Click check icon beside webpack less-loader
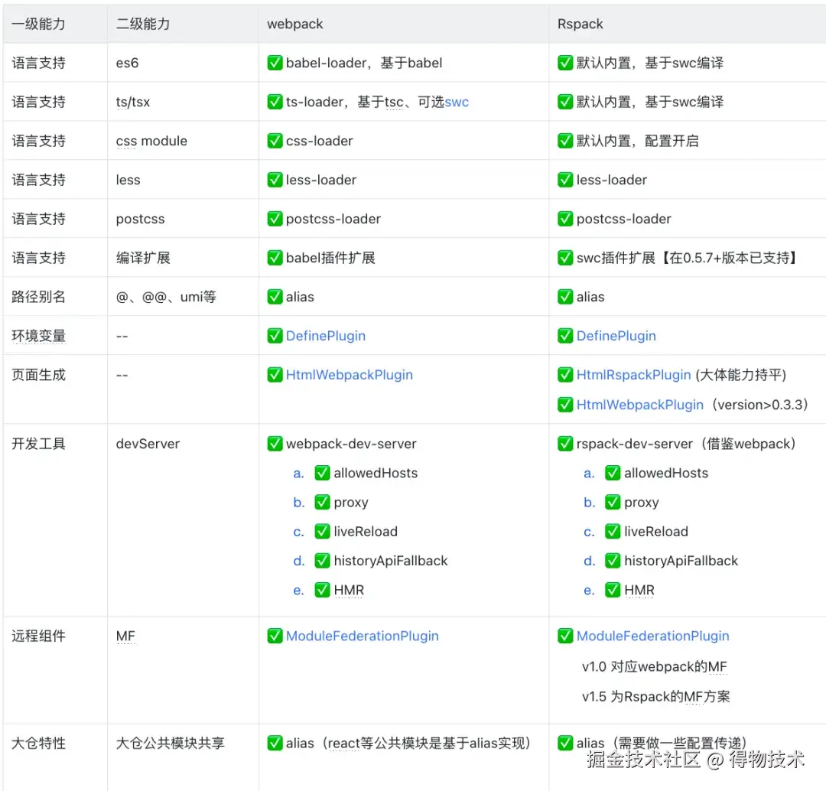The image size is (826, 791). pyautogui.click(x=275, y=180)
